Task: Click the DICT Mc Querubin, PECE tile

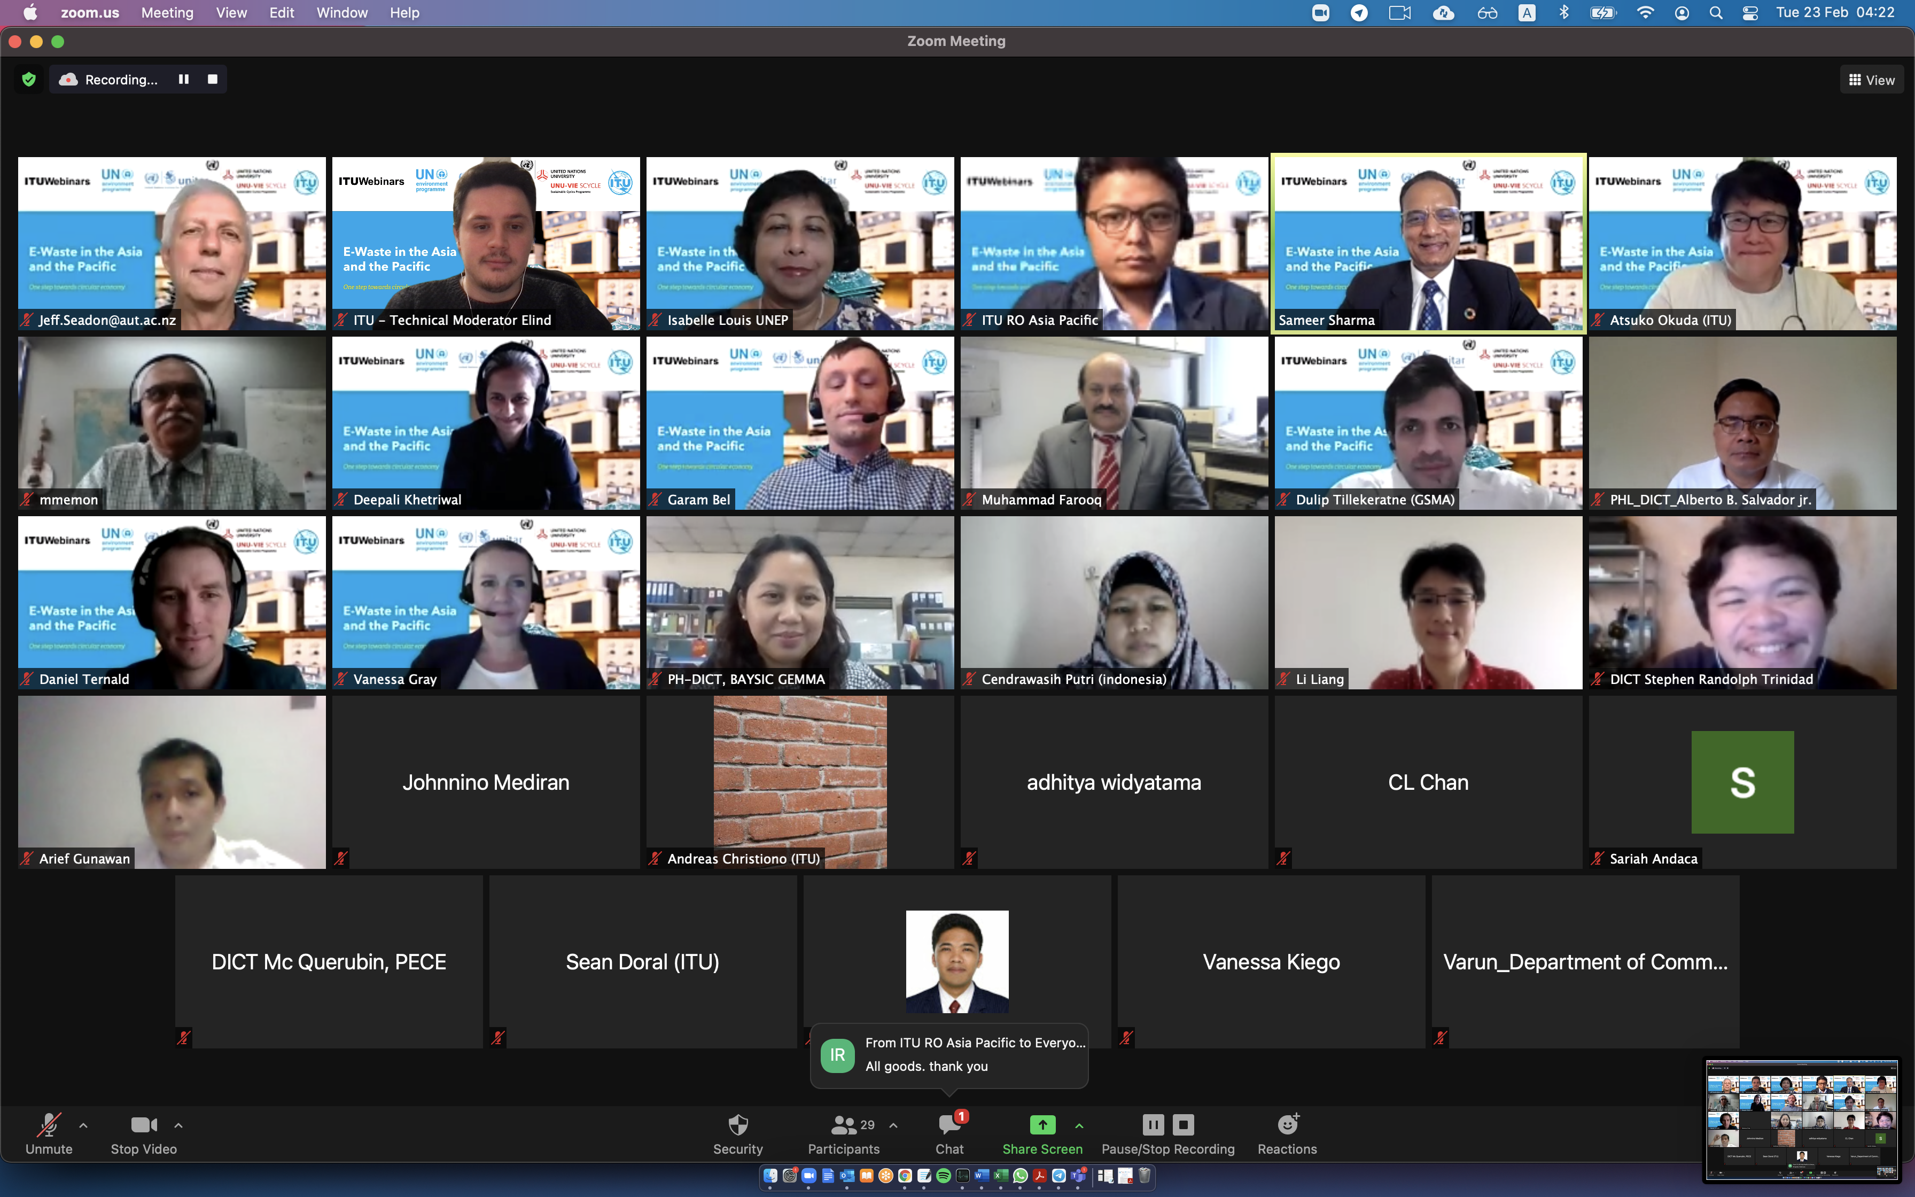Action: [x=329, y=962]
